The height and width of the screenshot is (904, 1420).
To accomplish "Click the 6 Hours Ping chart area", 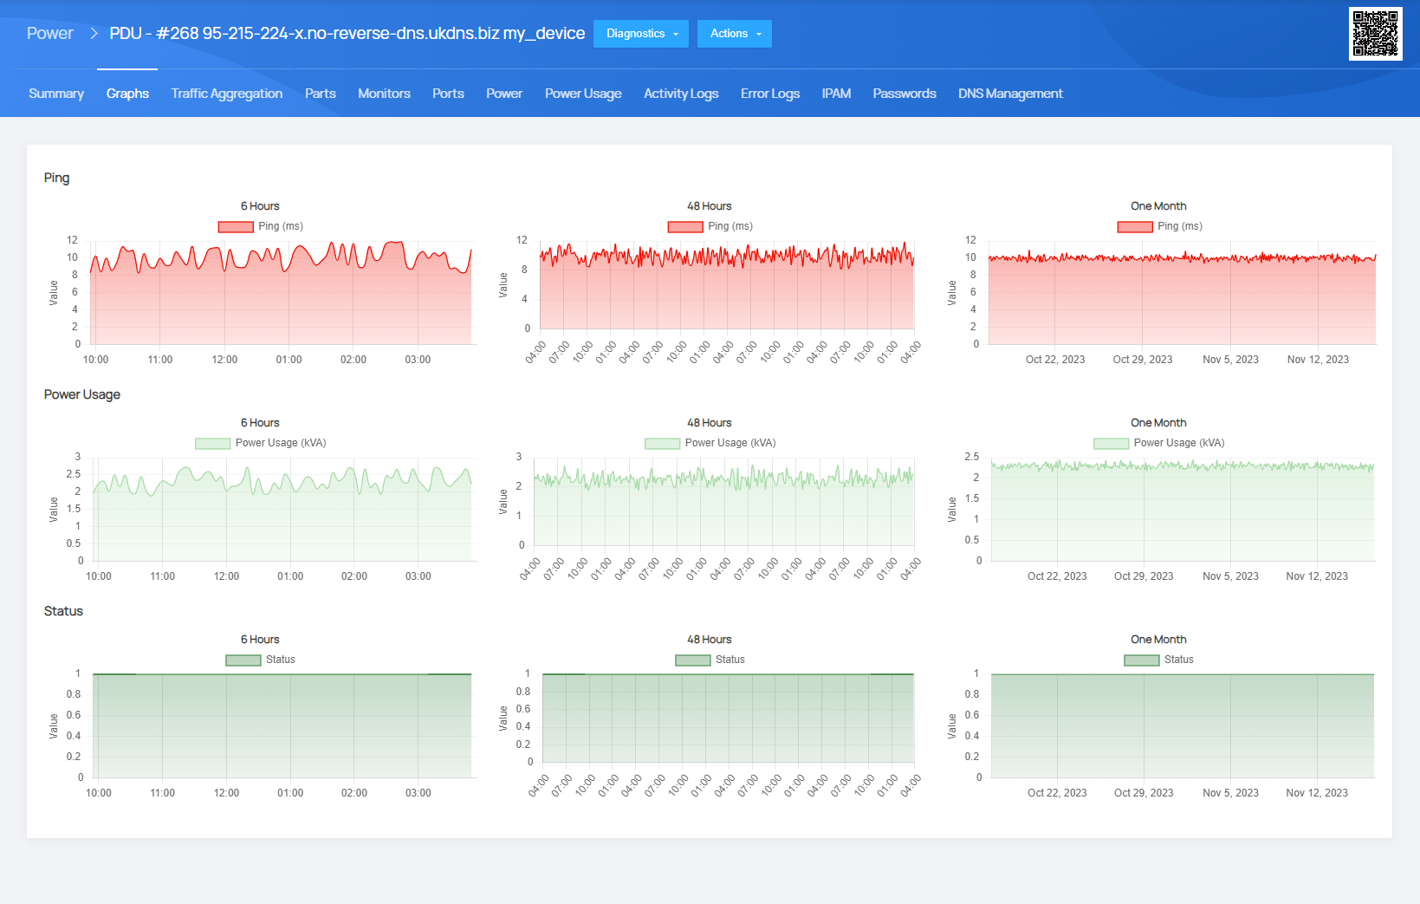I will point(282,292).
